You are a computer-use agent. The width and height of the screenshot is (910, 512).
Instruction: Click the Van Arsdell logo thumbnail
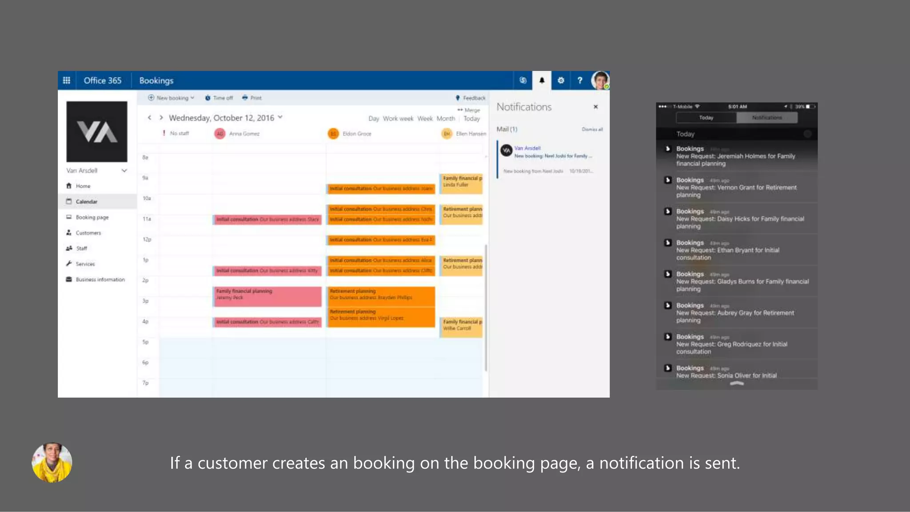pyautogui.click(x=97, y=132)
